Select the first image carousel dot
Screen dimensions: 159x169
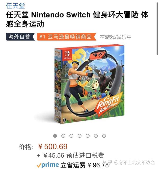55,136
